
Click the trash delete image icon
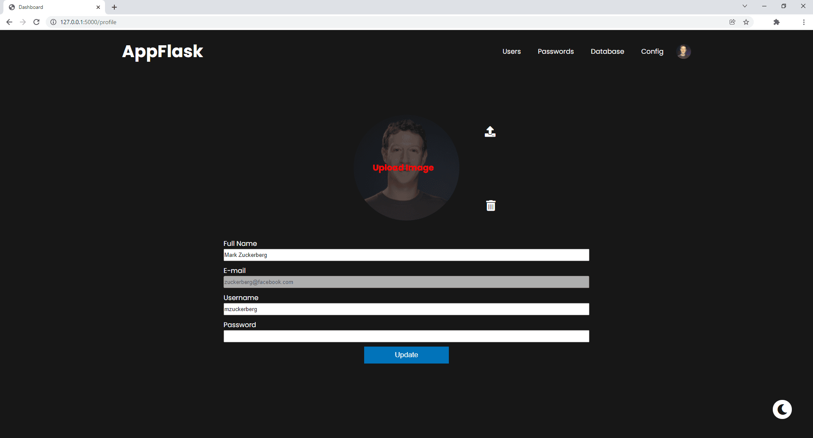tap(491, 205)
